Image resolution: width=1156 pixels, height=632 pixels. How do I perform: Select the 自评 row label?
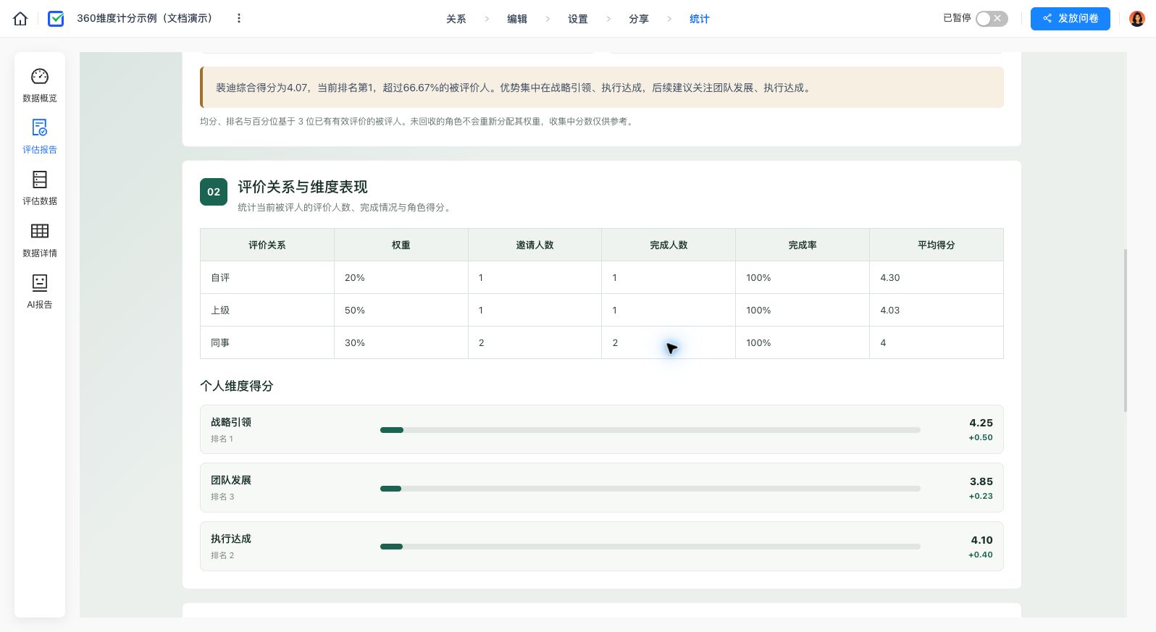(220, 278)
